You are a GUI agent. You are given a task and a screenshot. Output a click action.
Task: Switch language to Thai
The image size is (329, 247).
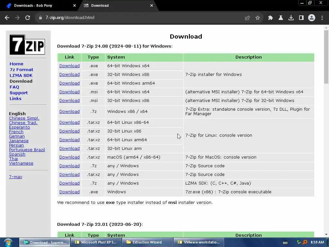[x=13, y=159]
